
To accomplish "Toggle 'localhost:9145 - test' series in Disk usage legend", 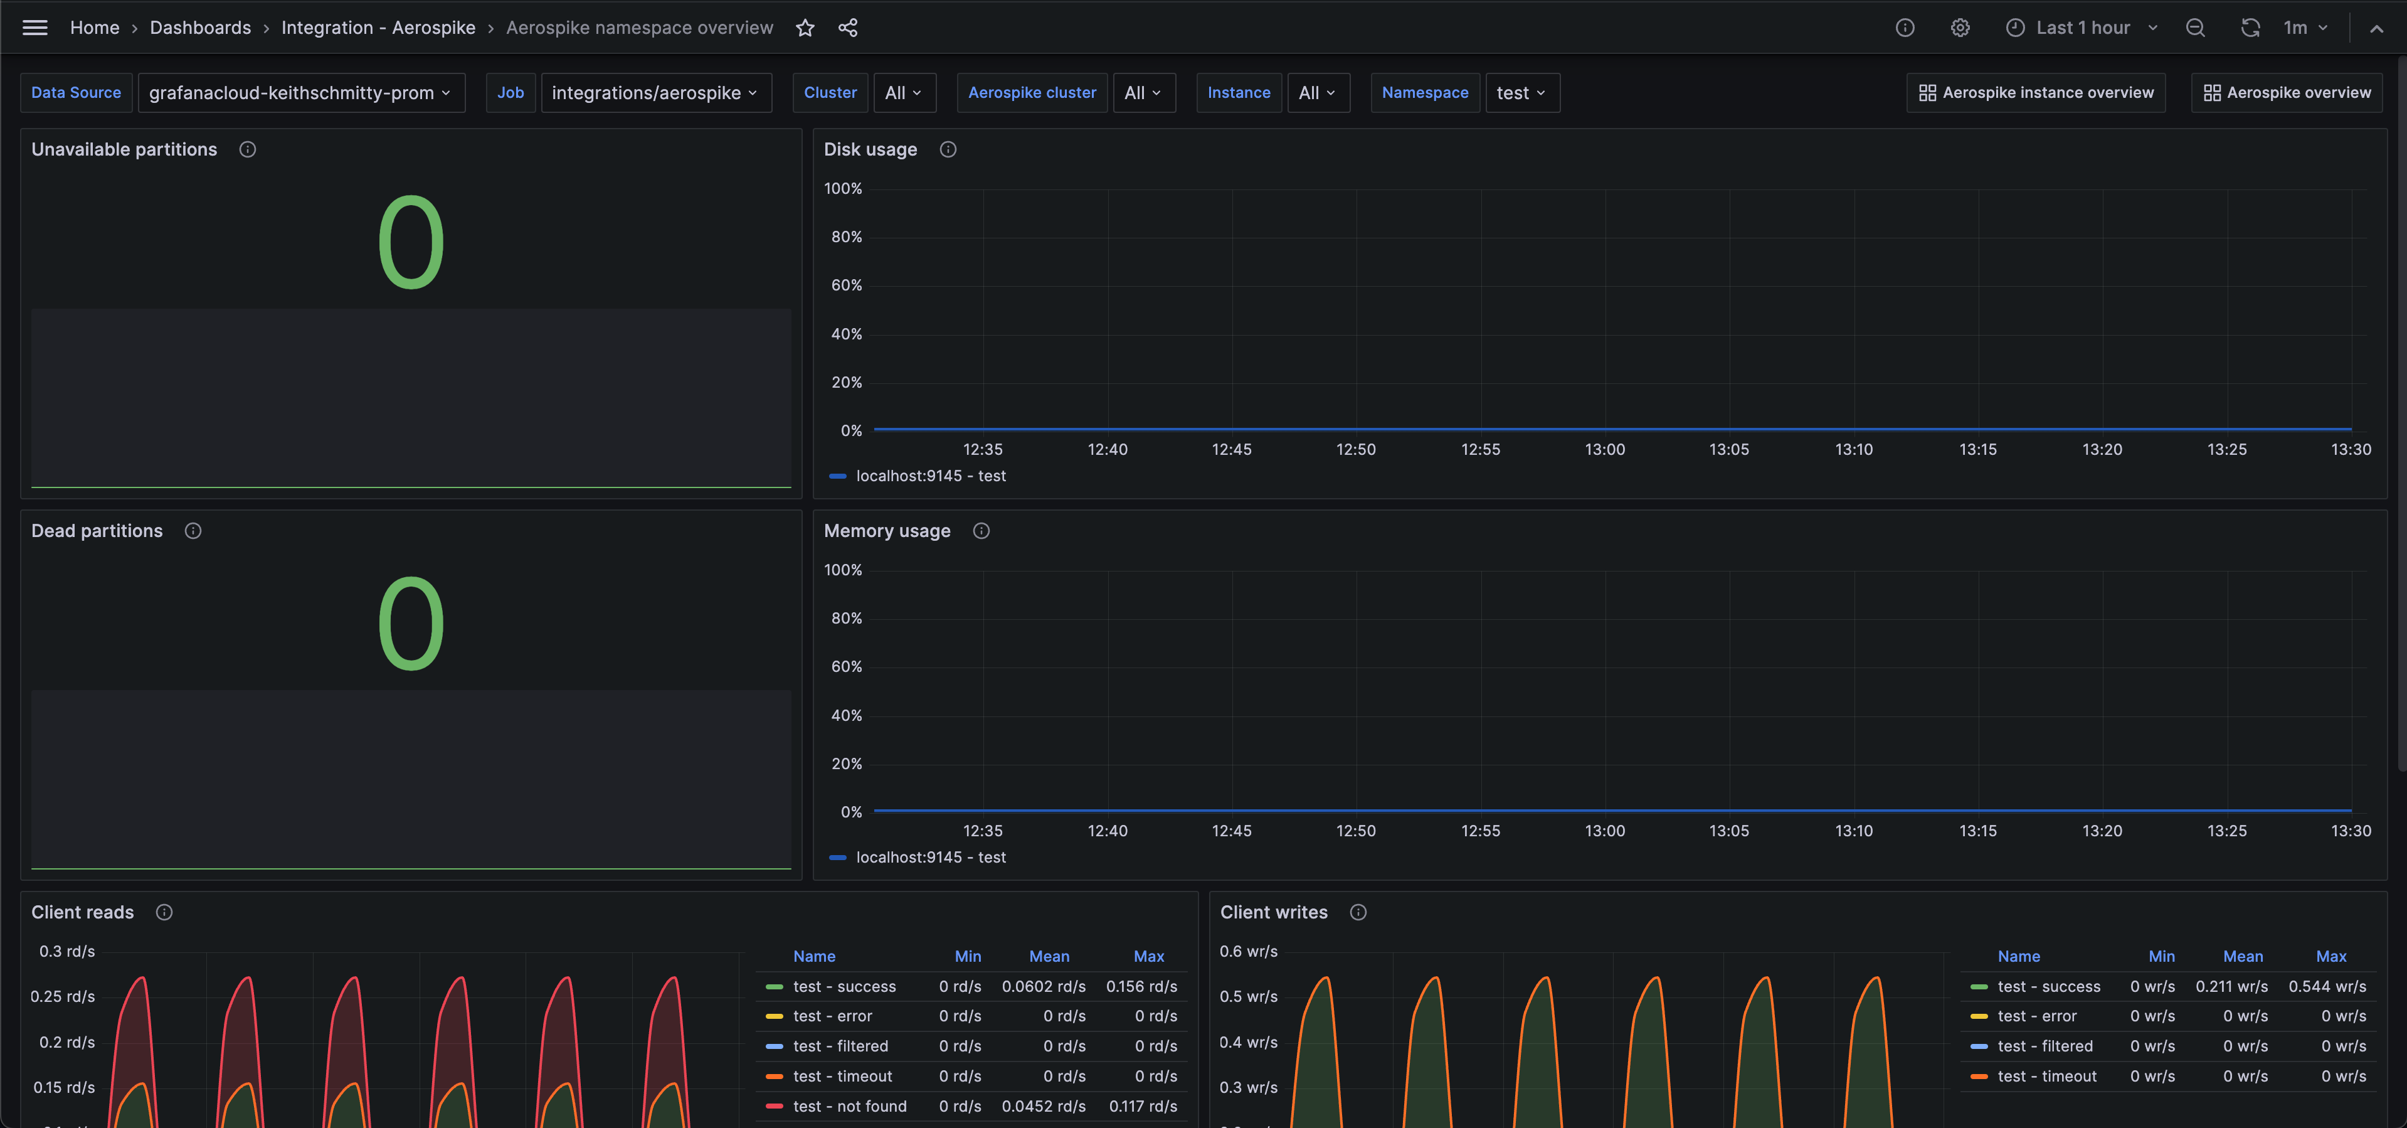I will [929, 476].
